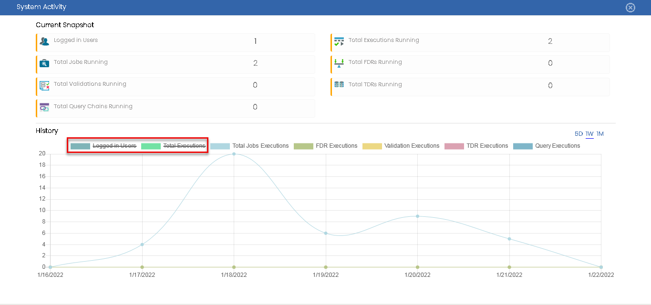Click the Validation Executions yellow swatch
This screenshot has width=651, height=305.
coord(372,146)
